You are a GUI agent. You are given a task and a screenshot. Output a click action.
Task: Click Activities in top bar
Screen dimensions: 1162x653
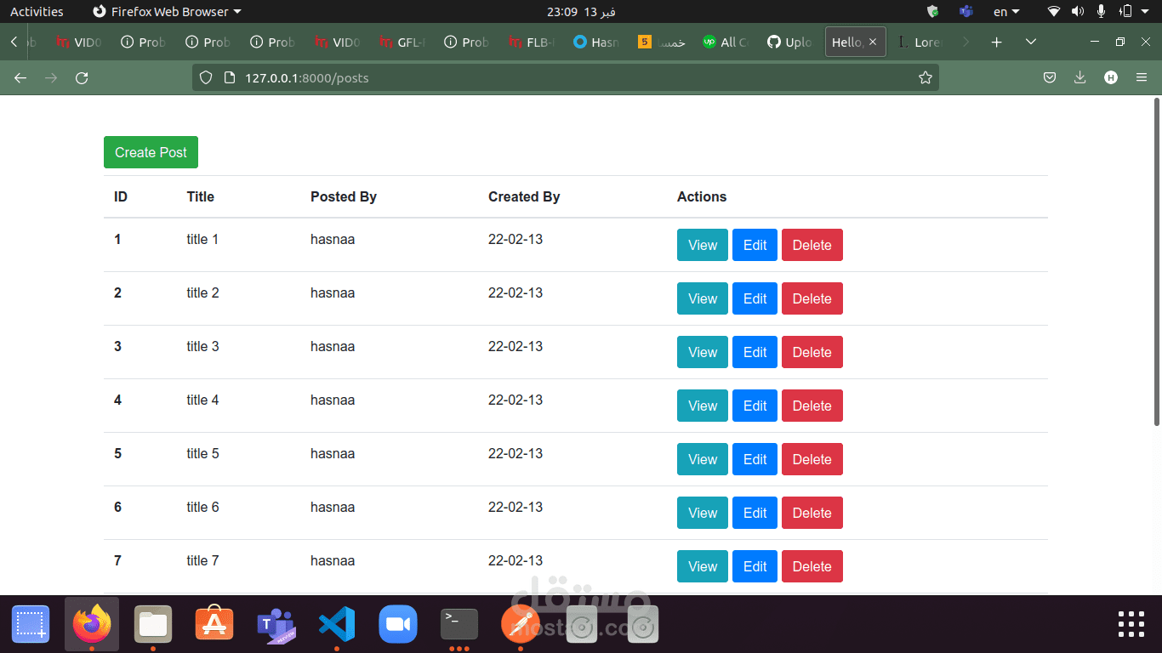pyautogui.click(x=37, y=11)
